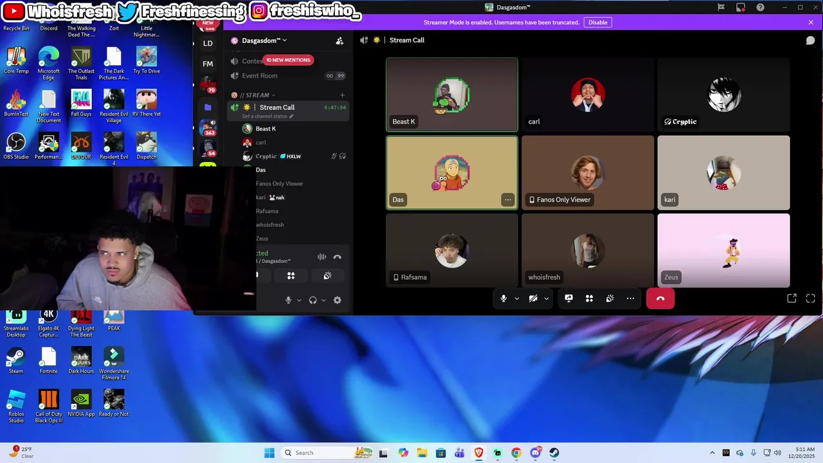Focus whoisfresh video tile

point(588,250)
